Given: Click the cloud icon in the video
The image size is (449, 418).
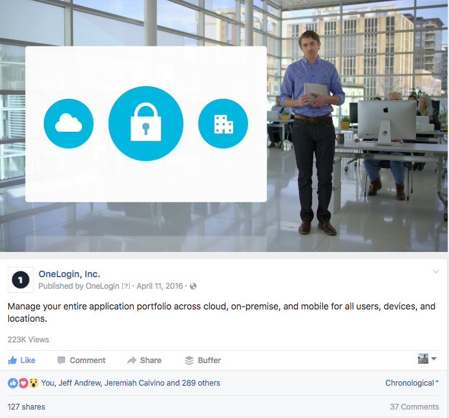Looking at the screenshot, I should (68, 123).
